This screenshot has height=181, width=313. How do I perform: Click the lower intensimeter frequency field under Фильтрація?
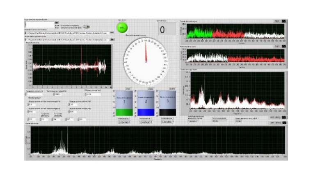click(x=32, y=104)
